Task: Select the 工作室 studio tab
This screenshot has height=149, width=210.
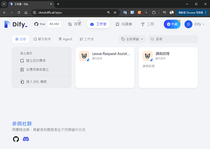Action: (98, 24)
